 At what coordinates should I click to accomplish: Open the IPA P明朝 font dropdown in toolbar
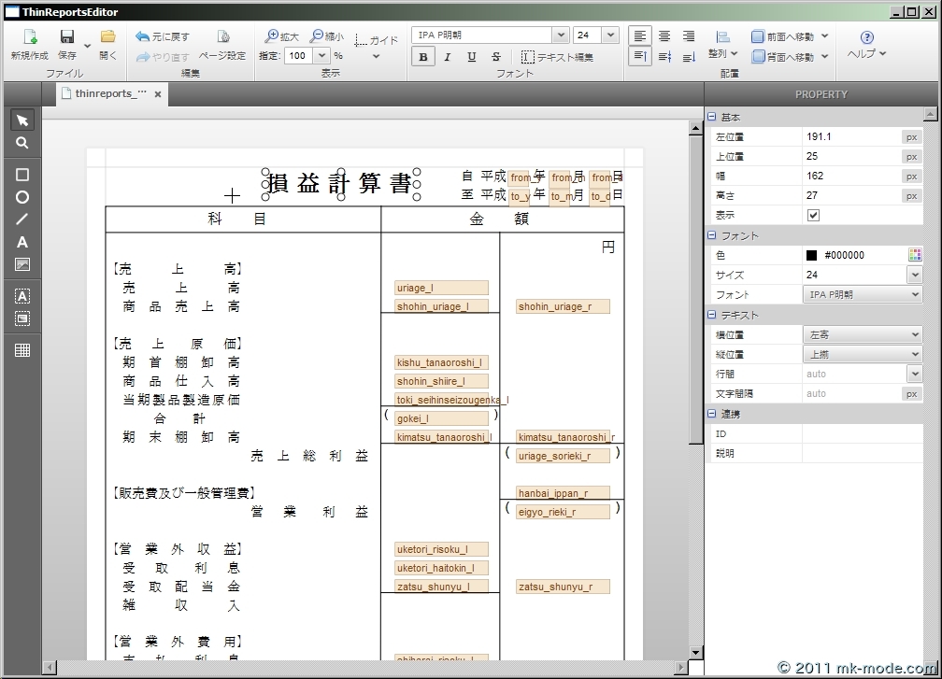click(x=560, y=35)
